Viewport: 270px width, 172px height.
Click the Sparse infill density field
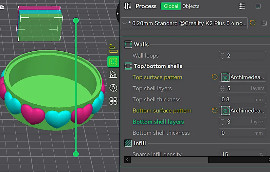point(242,153)
